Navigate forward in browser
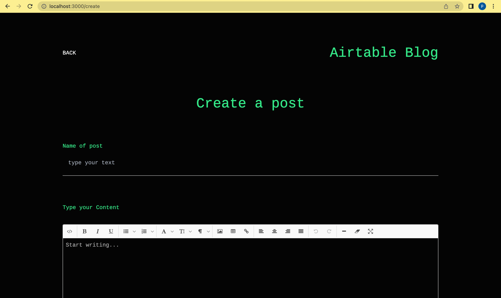 [x=19, y=6]
